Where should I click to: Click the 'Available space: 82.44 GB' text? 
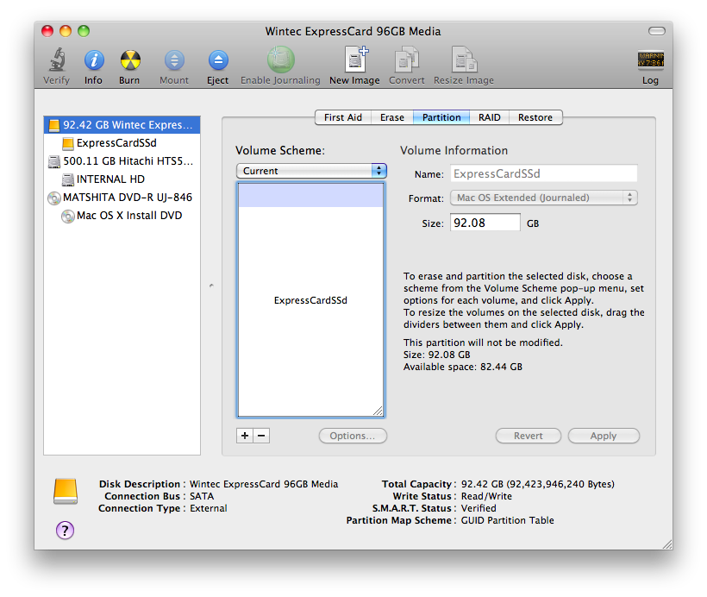[x=463, y=367]
